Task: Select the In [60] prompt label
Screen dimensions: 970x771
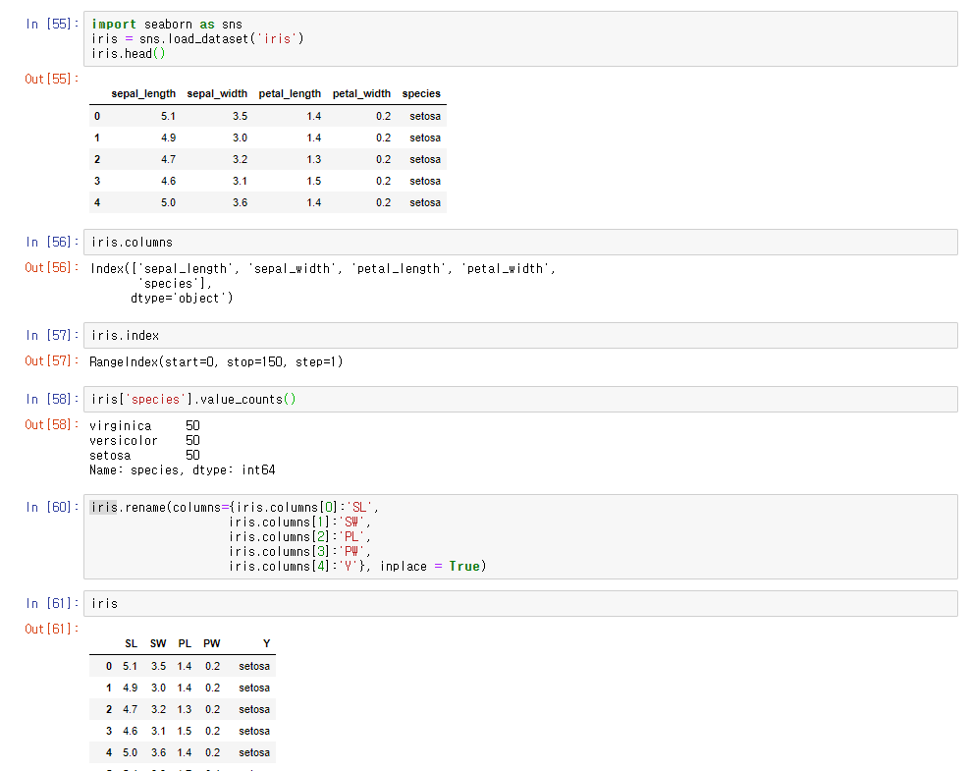Action: (x=52, y=508)
